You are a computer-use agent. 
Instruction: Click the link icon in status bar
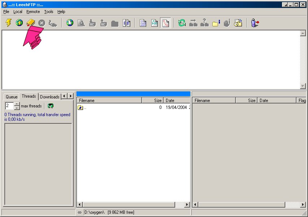[x=79, y=212]
